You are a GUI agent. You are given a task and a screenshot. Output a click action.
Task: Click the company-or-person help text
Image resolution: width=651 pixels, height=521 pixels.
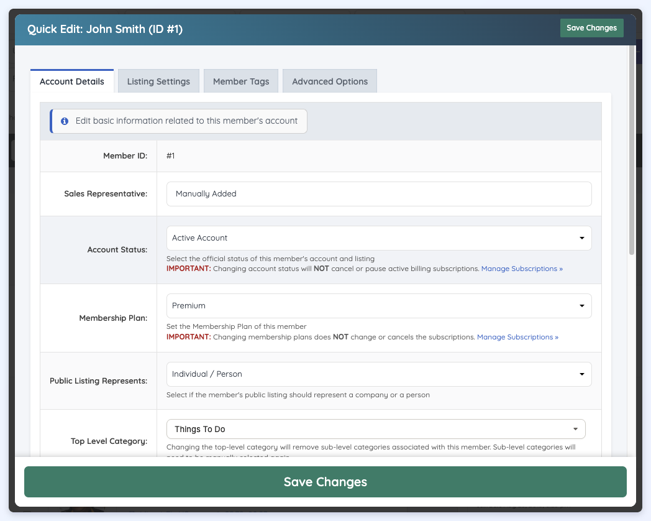[298, 395]
